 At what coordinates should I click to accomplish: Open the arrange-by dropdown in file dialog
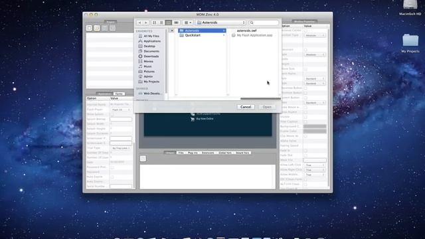point(188,23)
